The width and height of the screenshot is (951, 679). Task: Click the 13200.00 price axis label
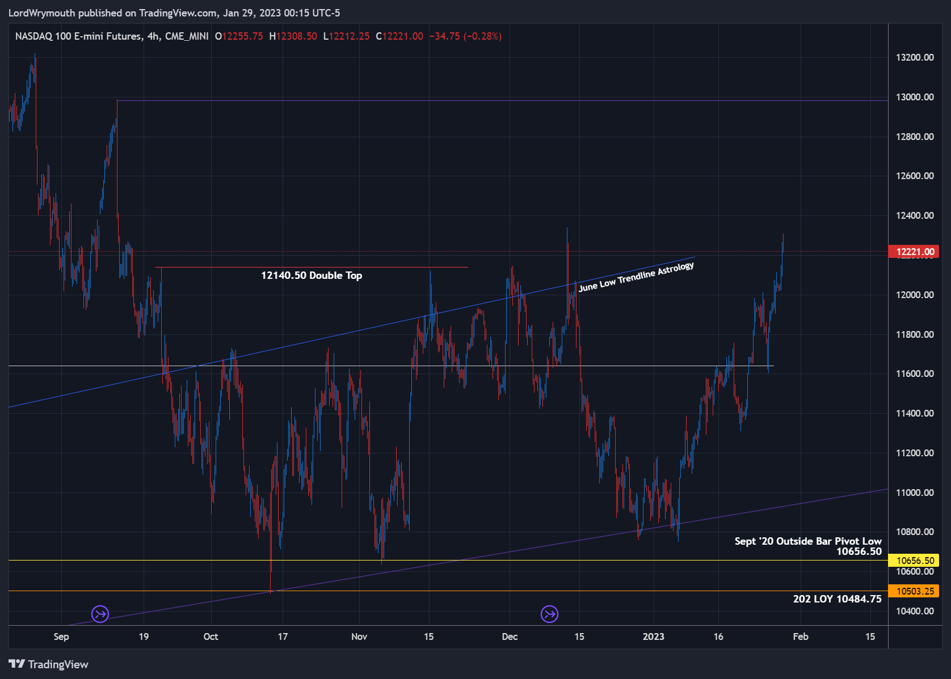(915, 57)
